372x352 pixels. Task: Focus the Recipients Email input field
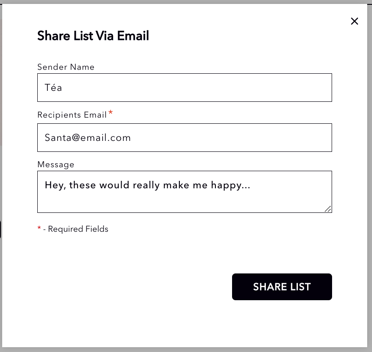pyautogui.click(x=184, y=138)
